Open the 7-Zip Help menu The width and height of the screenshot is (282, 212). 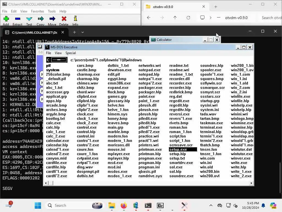coord(63,11)
